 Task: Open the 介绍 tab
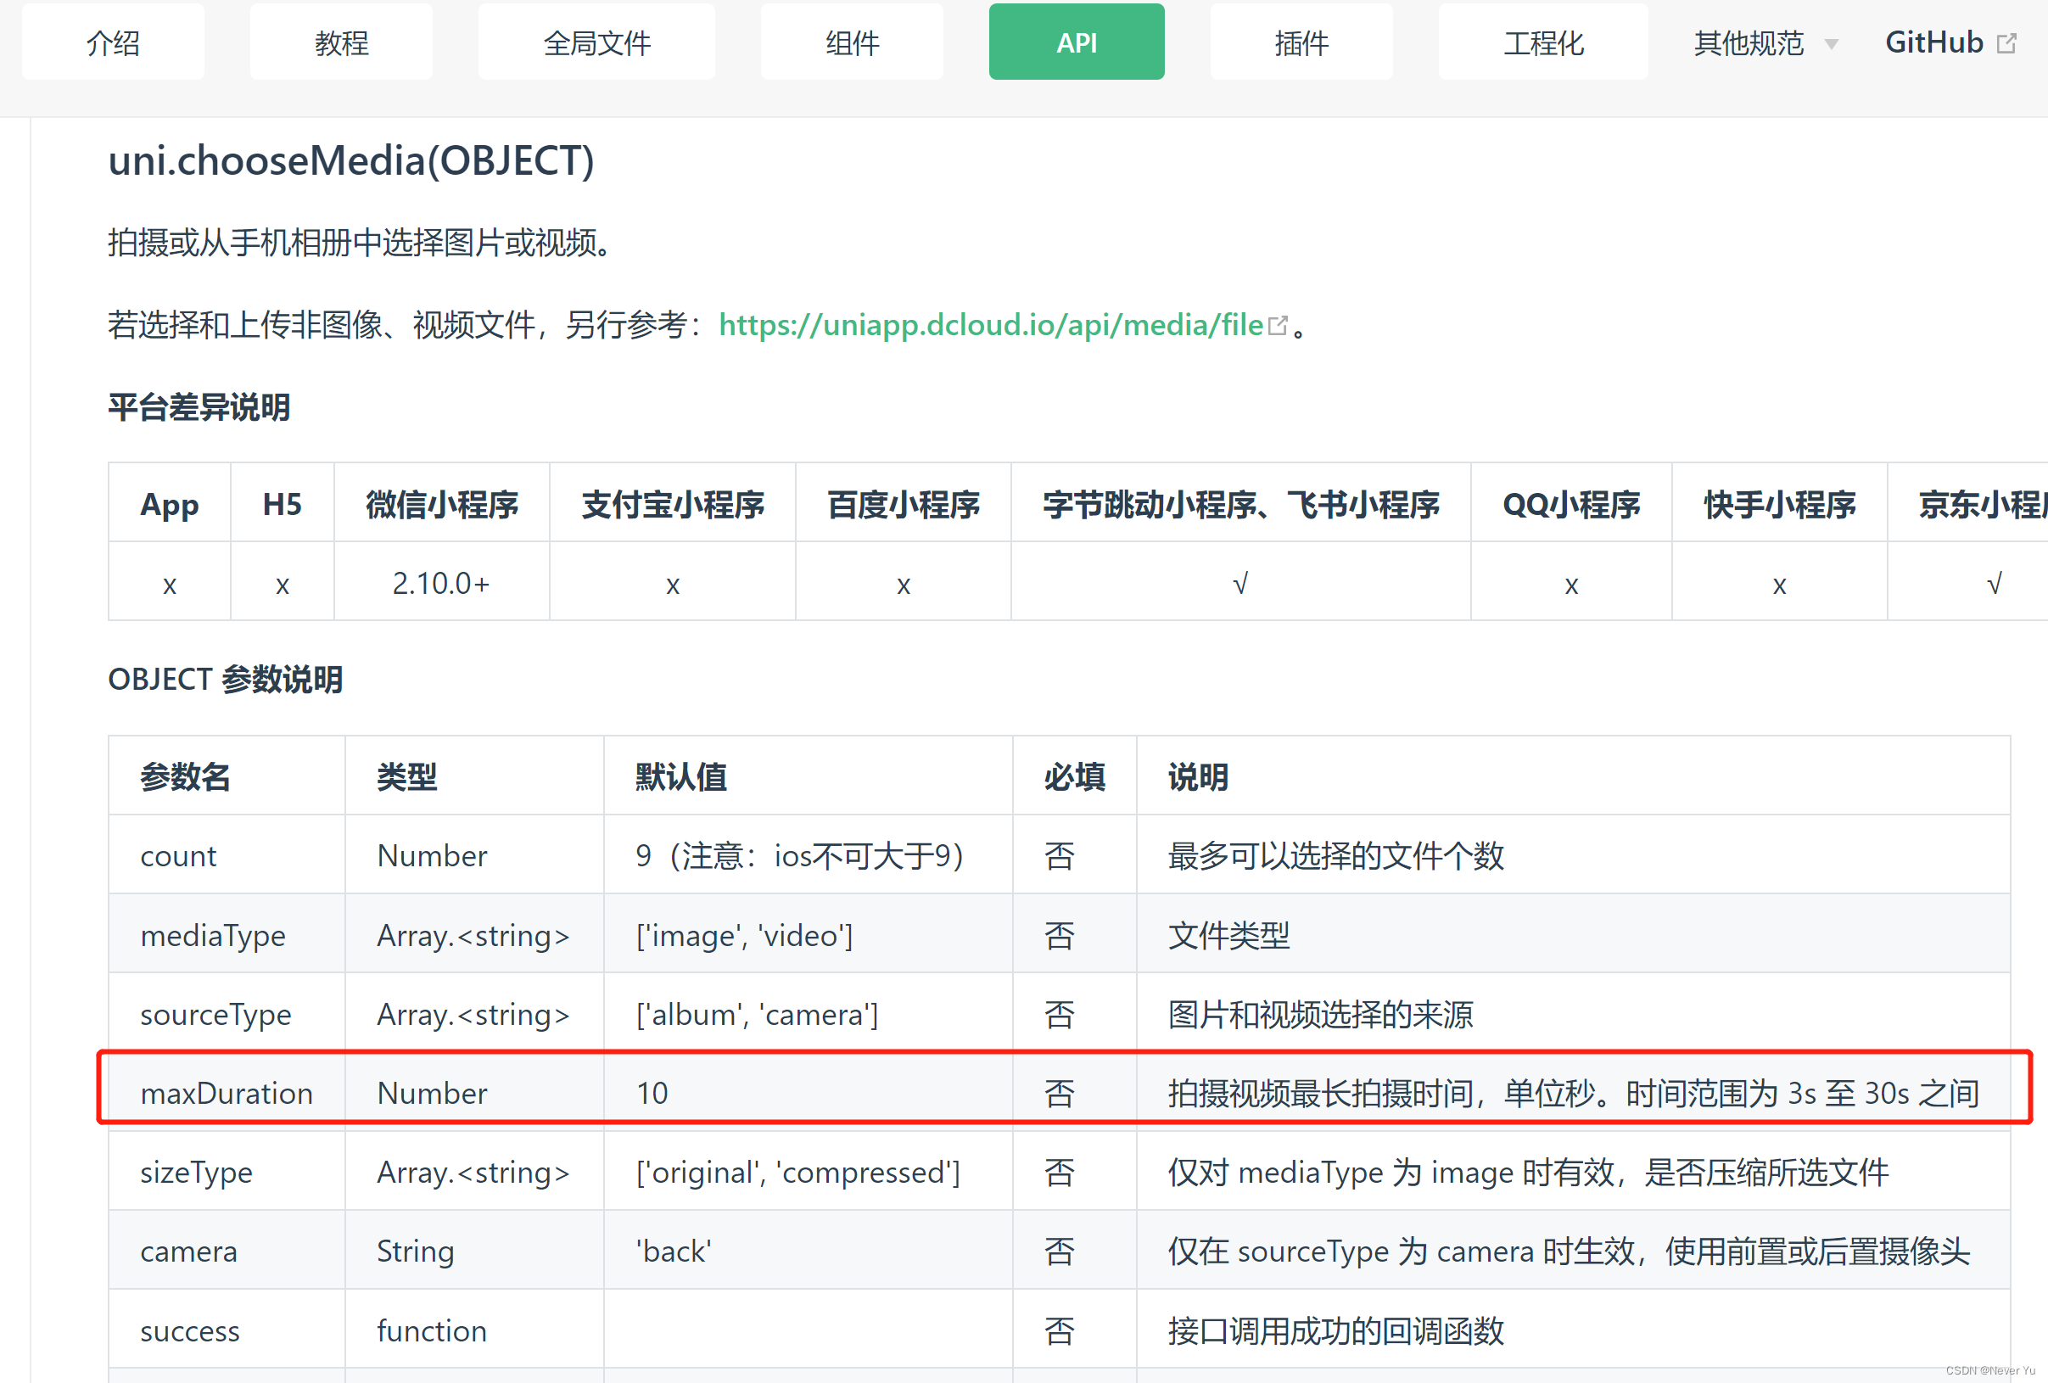(x=113, y=42)
